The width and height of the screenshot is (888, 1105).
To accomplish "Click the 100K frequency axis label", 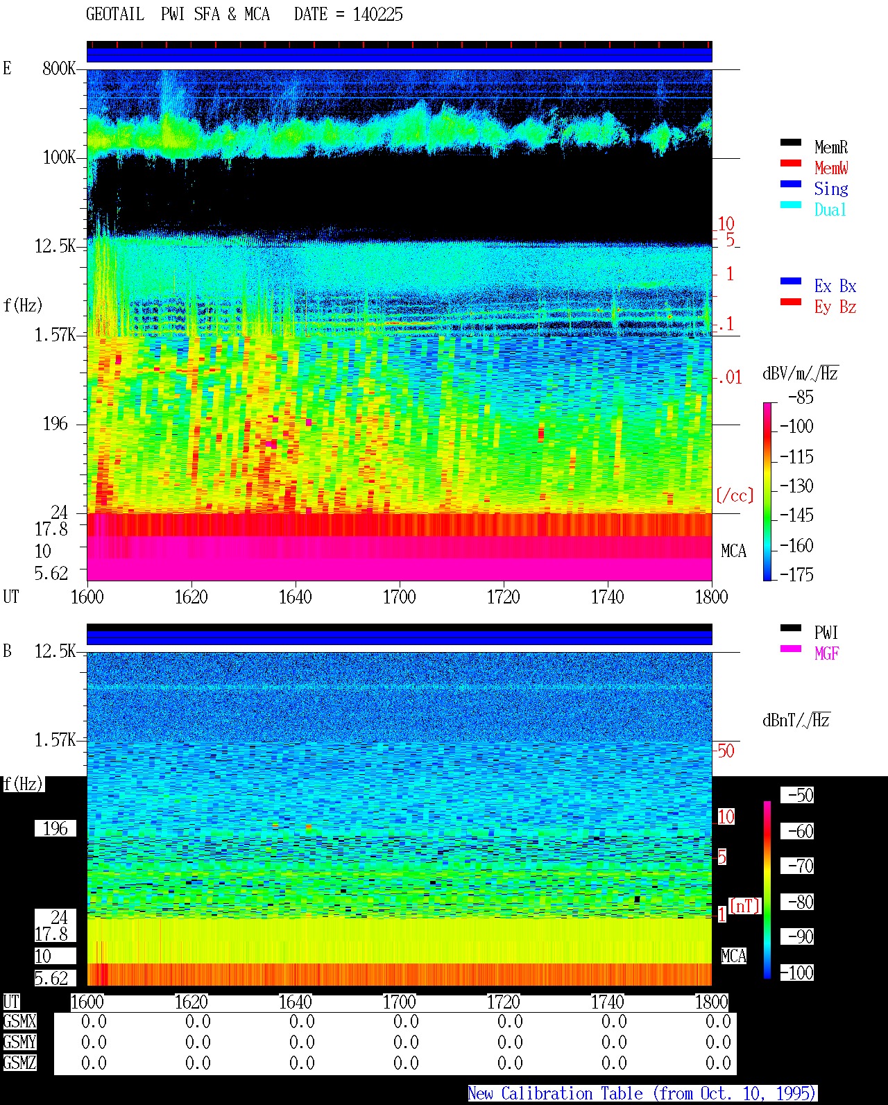I will tap(59, 157).
